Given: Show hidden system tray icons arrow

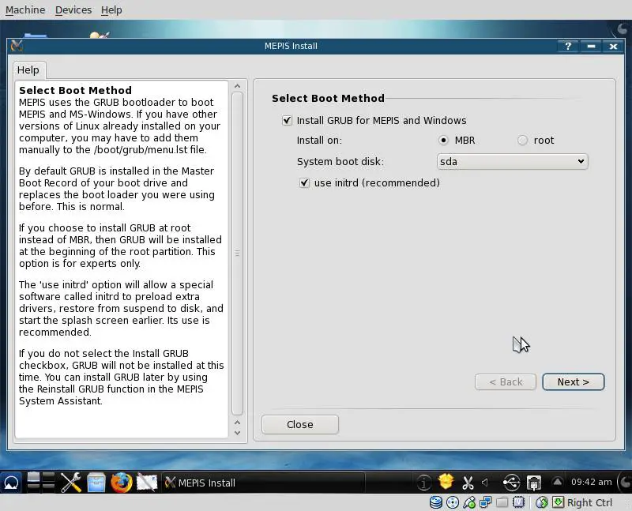Looking at the screenshot, I should tap(558, 482).
